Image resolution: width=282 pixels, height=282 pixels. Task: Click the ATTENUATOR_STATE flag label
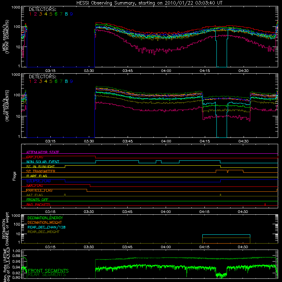(43, 152)
